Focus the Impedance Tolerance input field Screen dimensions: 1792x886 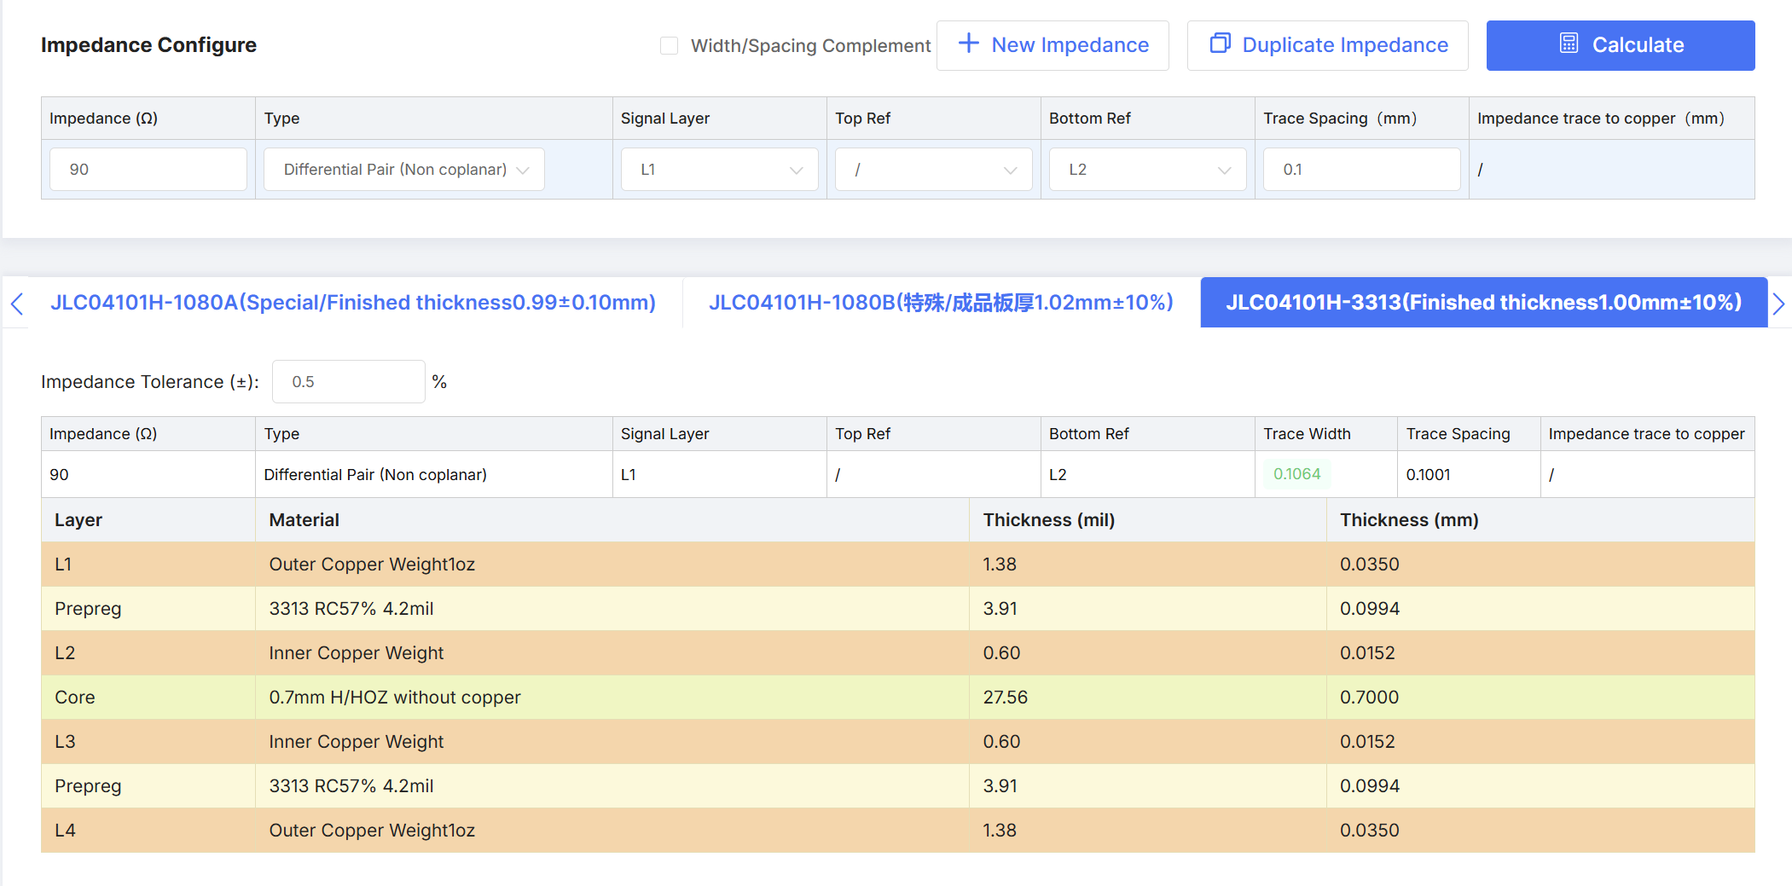(x=349, y=382)
